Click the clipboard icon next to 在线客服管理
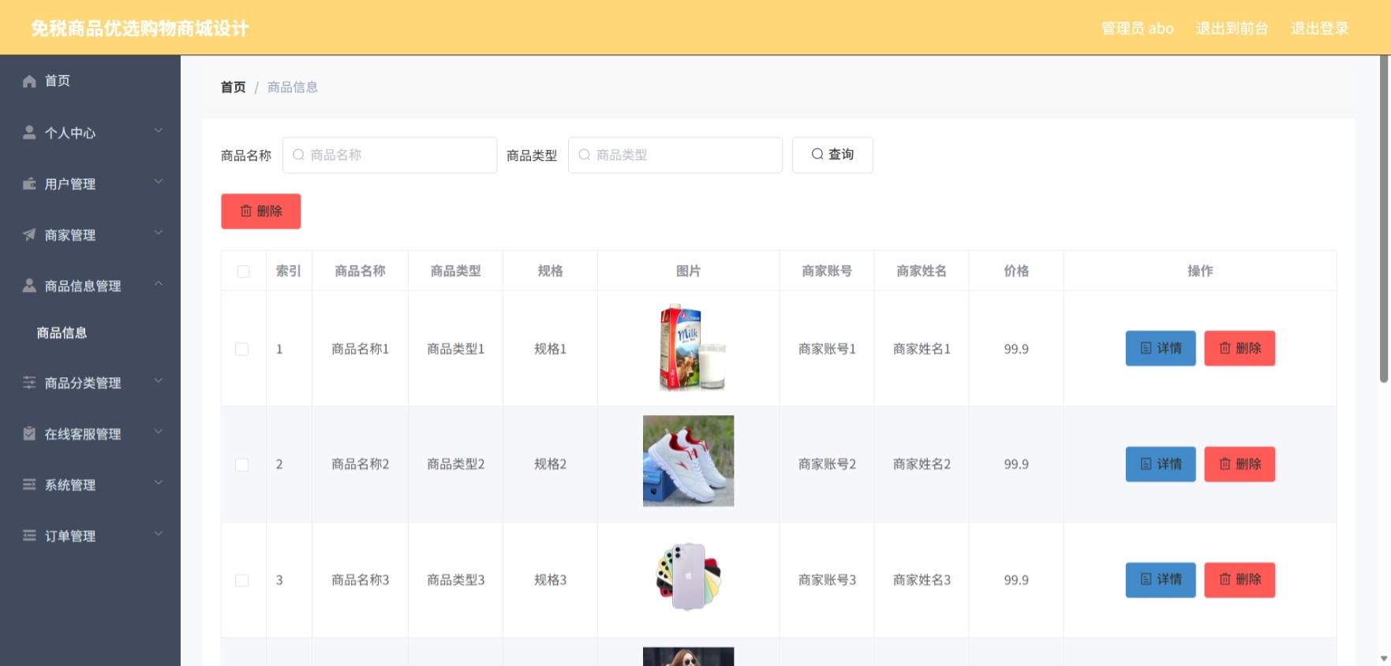Screen dimensions: 1391x666 pos(29,433)
